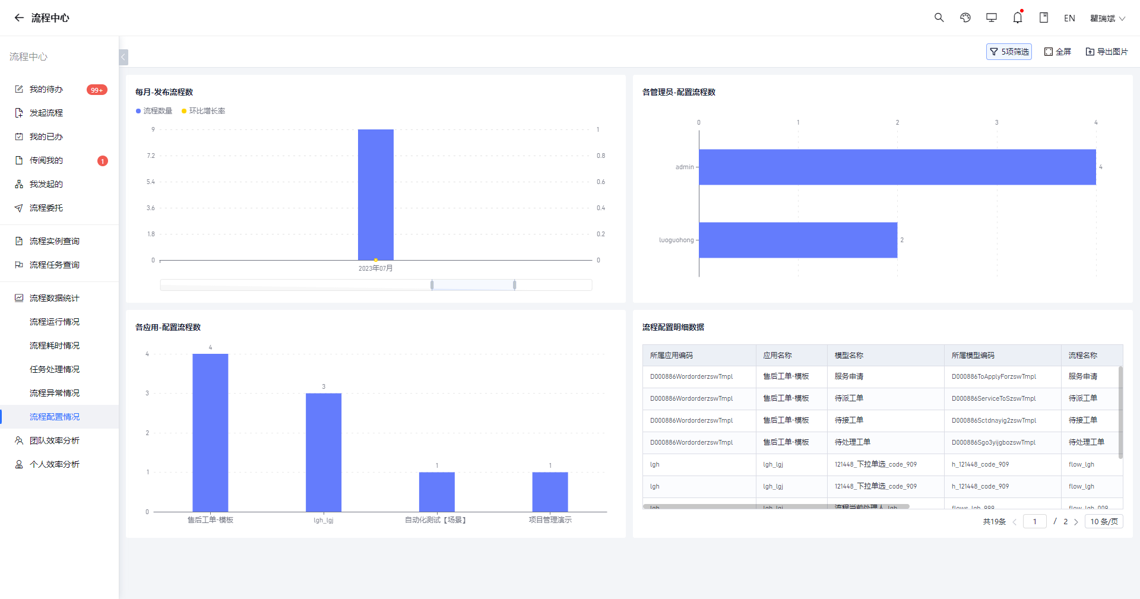Click the lgh_lgj bar in app chart

point(324,452)
